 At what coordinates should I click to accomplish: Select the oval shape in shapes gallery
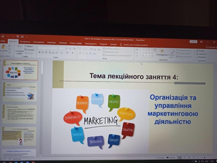pyautogui.click(x=149, y=50)
